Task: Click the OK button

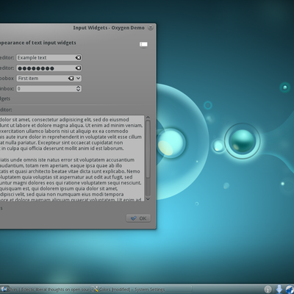Action: pos(138,218)
